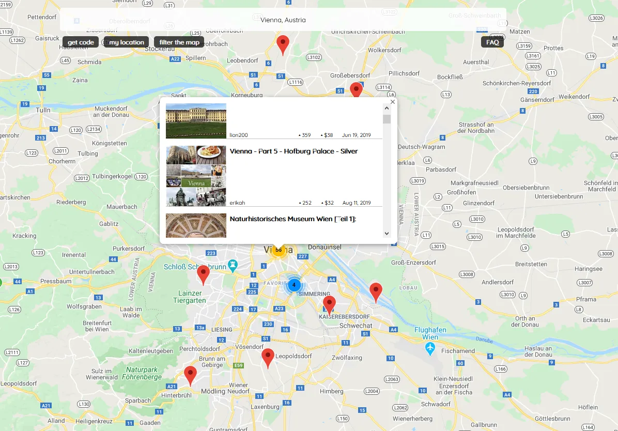Click the Fischamend map label
Viewport: 618px width, 431px height.
tap(458, 351)
